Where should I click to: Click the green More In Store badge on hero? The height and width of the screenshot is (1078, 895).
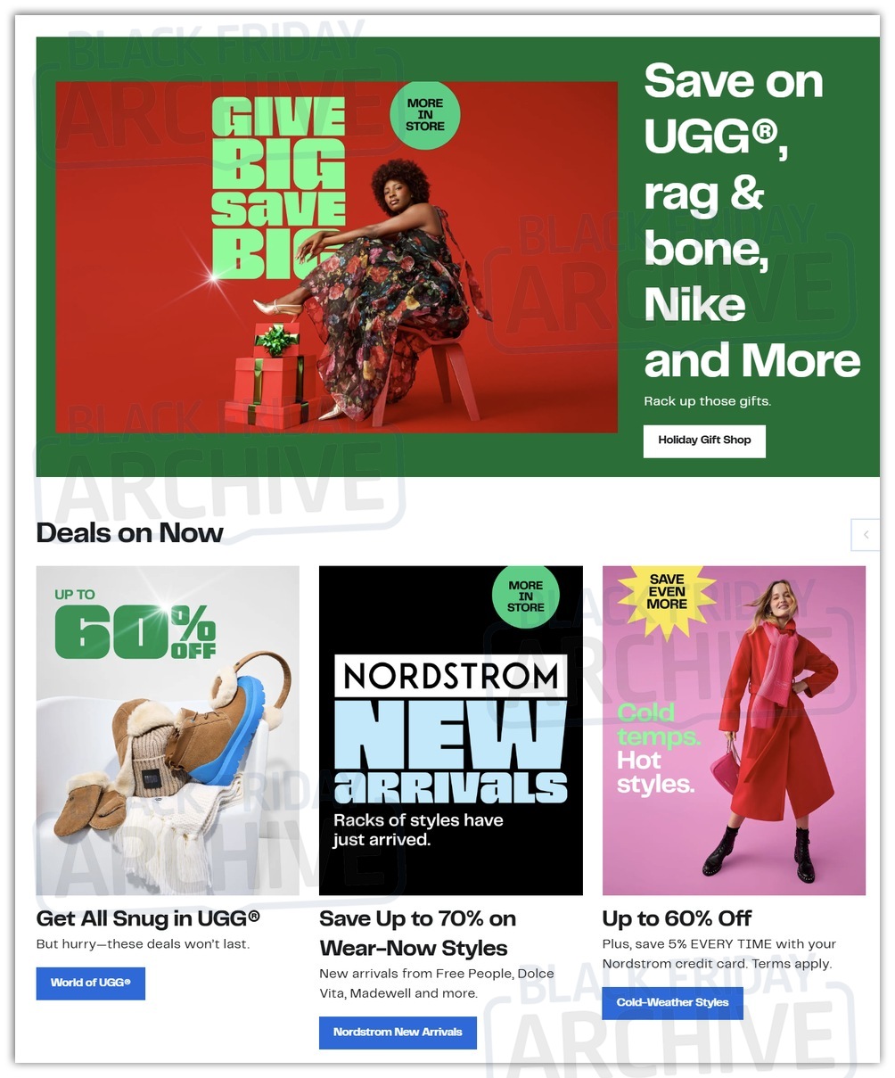coord(425,115)
